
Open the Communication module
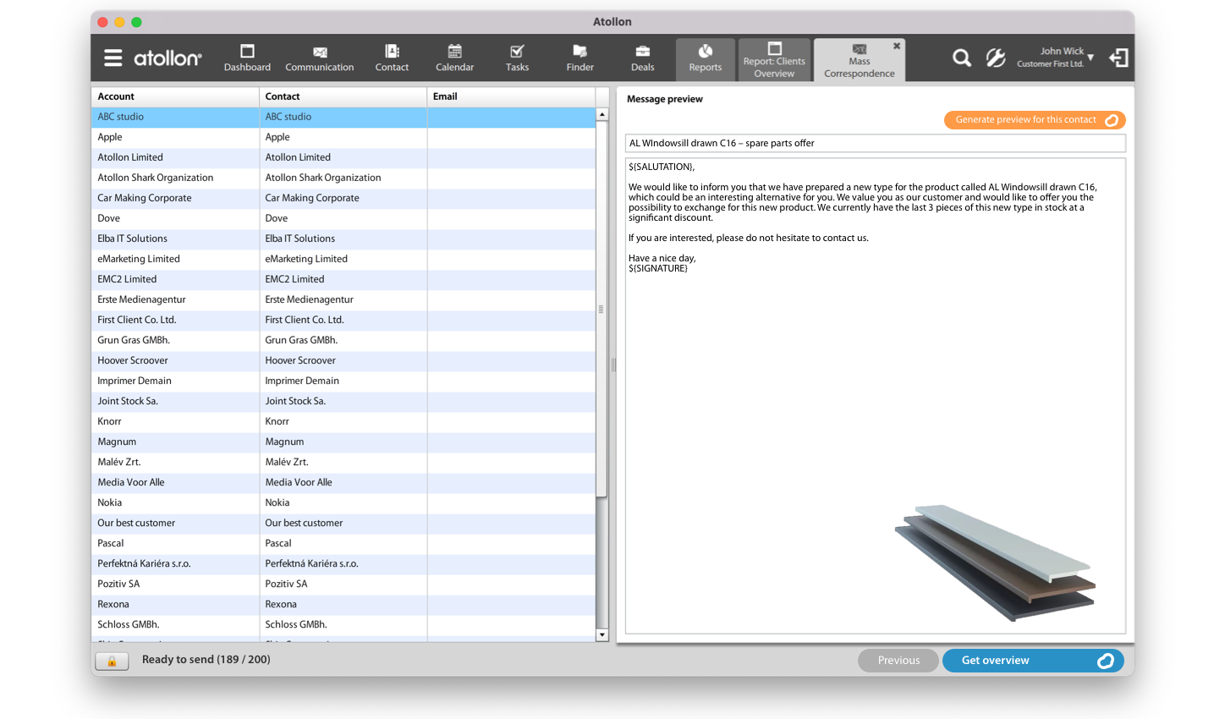coord(319,58)
